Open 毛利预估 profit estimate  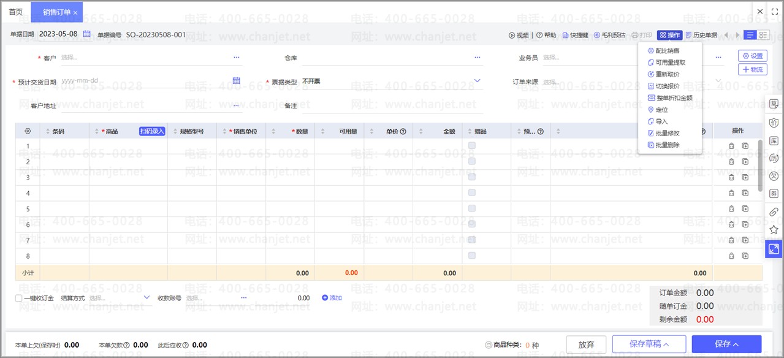click(x=609, y=36)
